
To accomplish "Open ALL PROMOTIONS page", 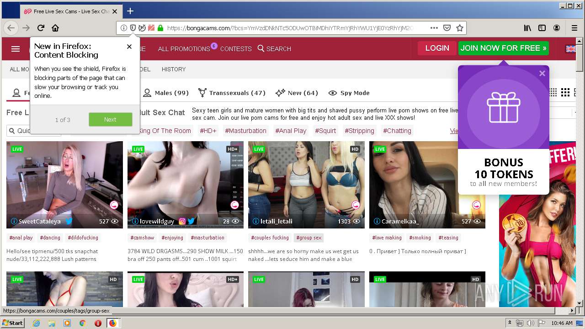I will tap(184, 49).
